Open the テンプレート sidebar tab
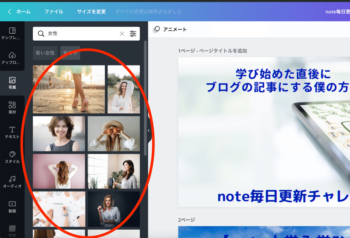Image resolution: width=350 pixels, height=238 pixels. pyautogui.click(x=12, y=34)
